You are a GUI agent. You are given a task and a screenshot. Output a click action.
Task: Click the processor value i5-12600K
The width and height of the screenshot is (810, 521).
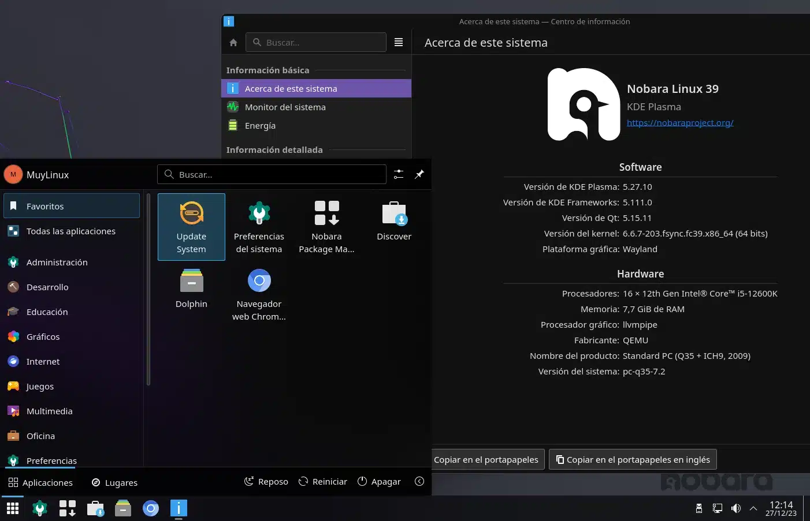click(x=700, y=294)
